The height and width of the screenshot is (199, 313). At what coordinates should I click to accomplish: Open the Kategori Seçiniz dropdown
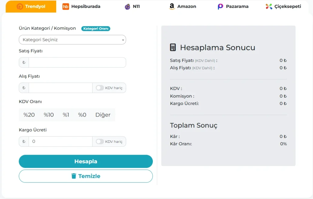pos(72,40)
